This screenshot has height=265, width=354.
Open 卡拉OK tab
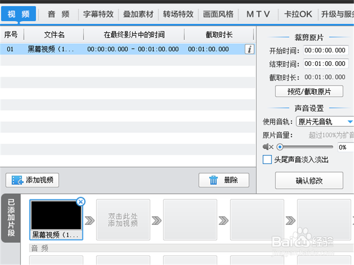coord(298,14)
